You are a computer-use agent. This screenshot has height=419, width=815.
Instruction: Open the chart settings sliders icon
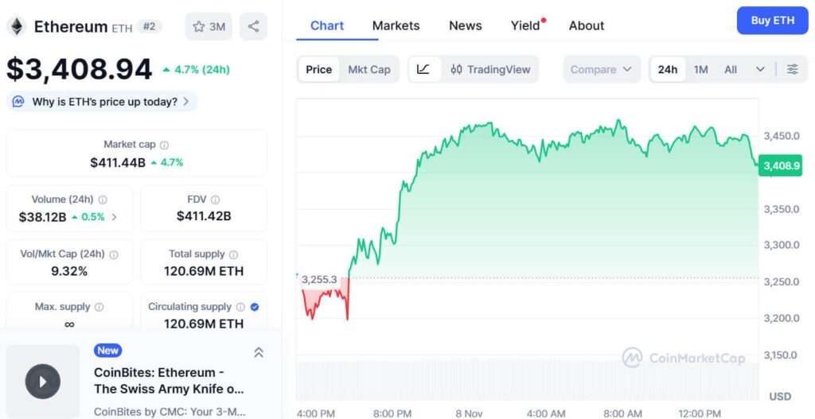(792, 69)
